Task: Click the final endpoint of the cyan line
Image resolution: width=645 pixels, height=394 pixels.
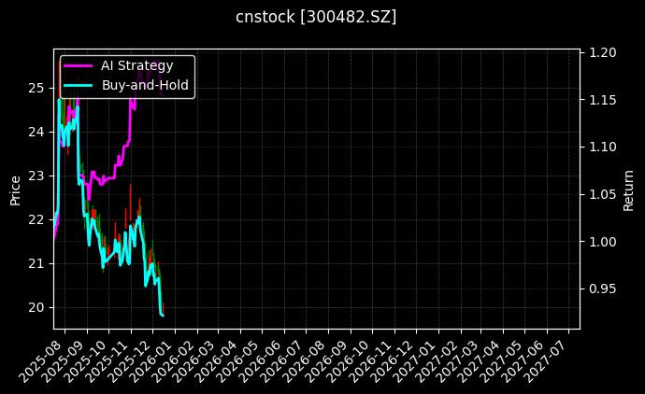Action: [x=163, y=316]
